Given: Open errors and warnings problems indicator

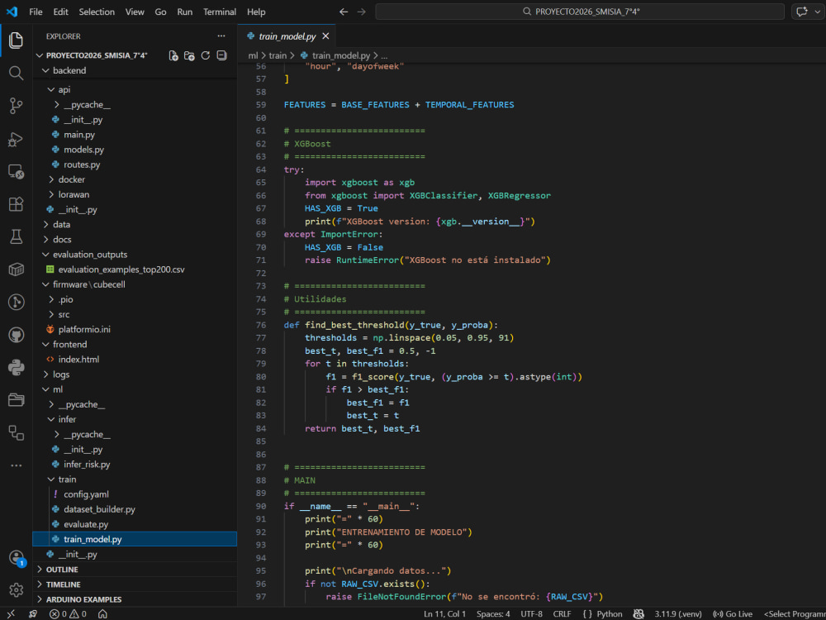Looking at the screenshot, I should tap(68, 613).
